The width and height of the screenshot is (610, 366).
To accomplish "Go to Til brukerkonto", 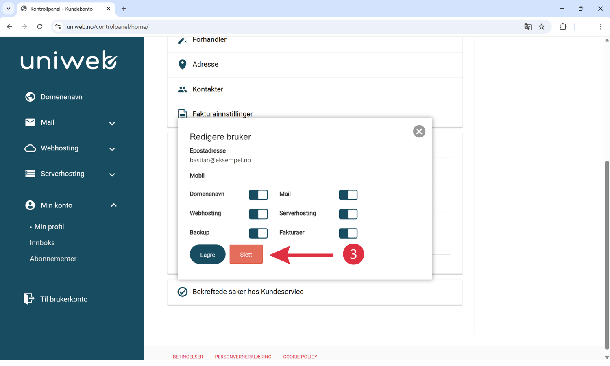I will tap(64, 299).
